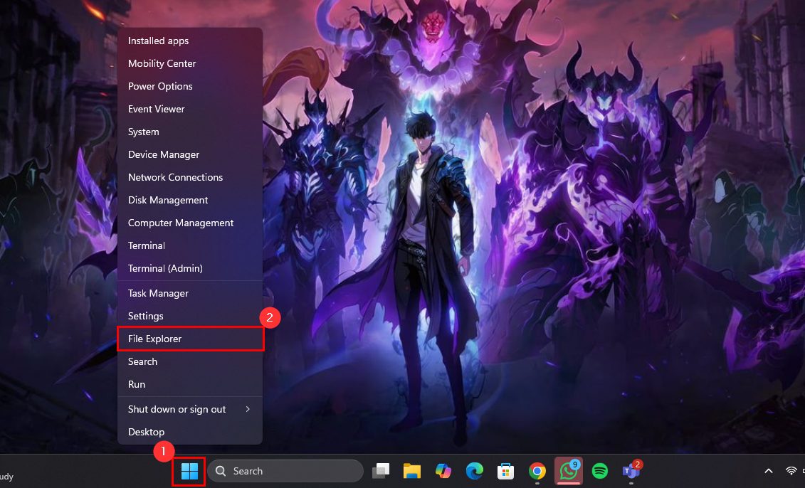Screen dimensions: 805x488
Task: Select Desktop at the menu bottom
Action: pos(190,432)
